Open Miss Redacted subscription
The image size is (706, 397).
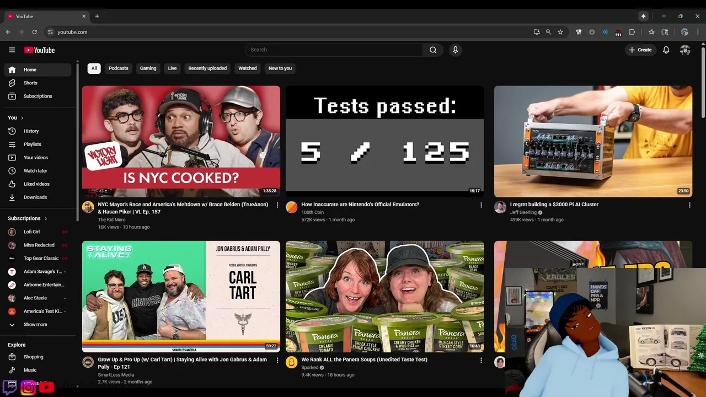pos(38,245)
